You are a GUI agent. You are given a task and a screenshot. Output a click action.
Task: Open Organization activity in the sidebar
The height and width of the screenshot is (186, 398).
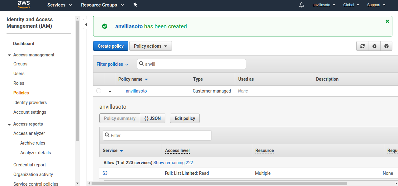pos(33,174)
